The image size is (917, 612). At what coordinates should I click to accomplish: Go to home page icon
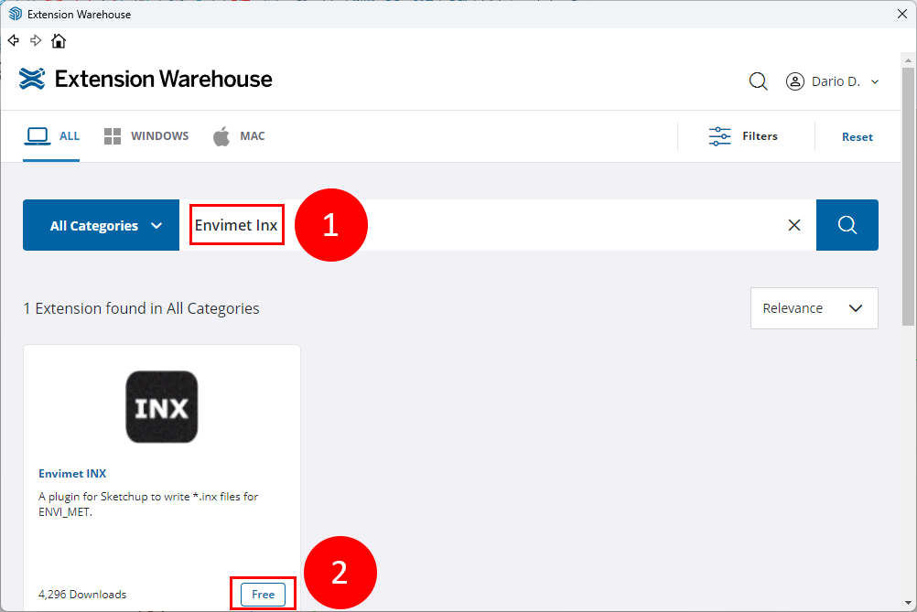[x=59, y=40]
